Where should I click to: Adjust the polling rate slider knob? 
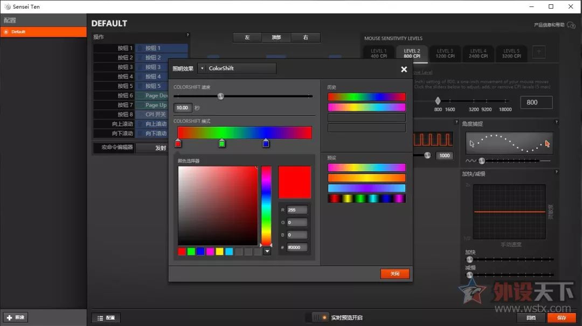pos(427,155)
